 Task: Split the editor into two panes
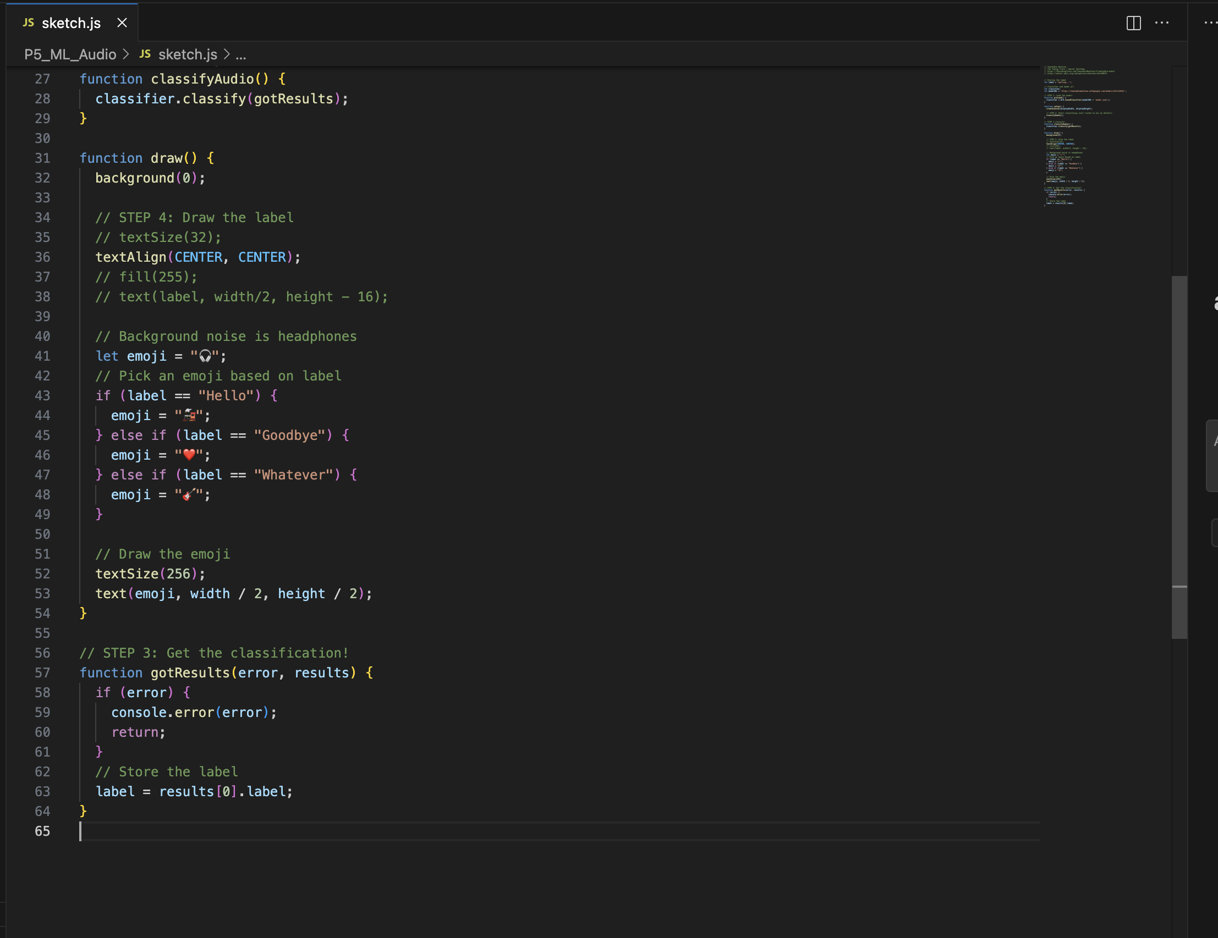(x=1134, y=23)
